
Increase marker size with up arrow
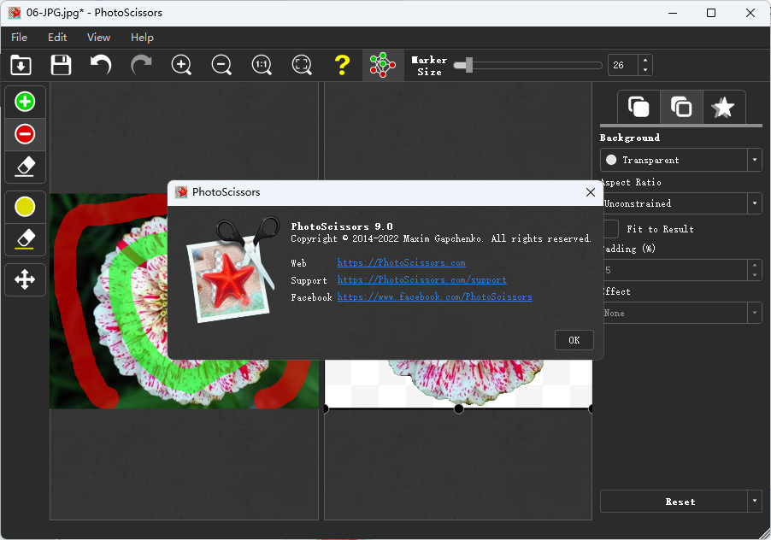pos(645,60)
